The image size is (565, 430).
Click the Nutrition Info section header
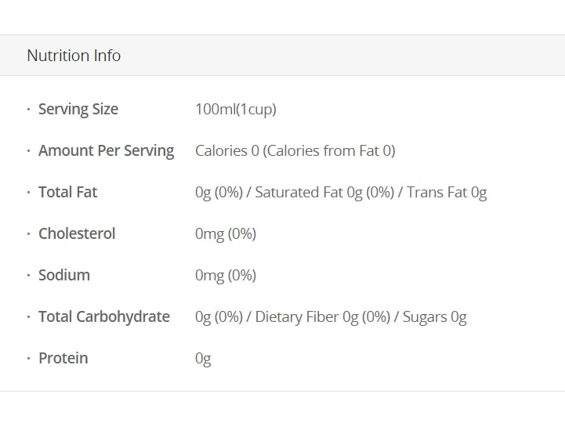[x=74, y=56]
